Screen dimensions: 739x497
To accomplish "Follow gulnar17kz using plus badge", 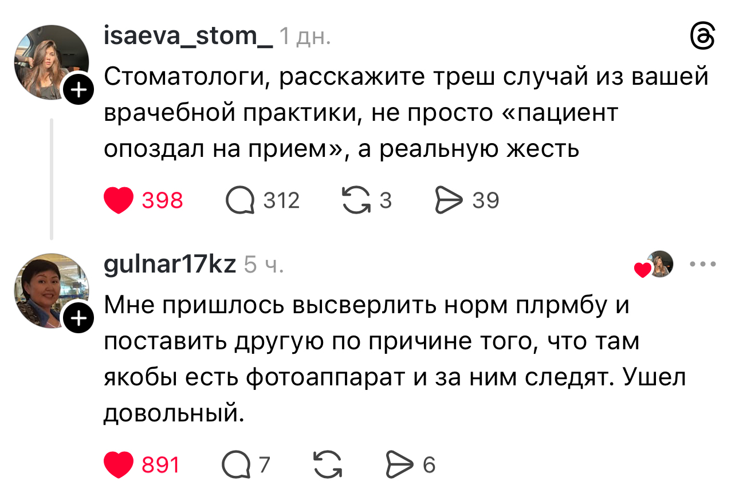I will pos(79,317).
